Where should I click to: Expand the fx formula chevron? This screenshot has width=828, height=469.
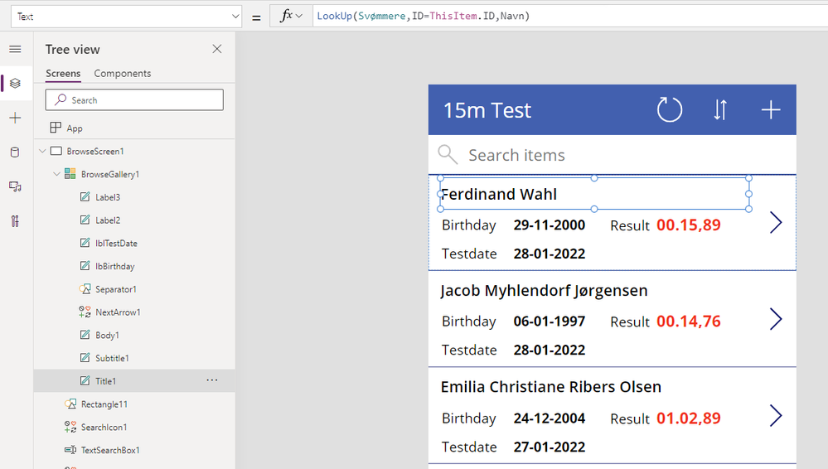(x=298, y=16)
